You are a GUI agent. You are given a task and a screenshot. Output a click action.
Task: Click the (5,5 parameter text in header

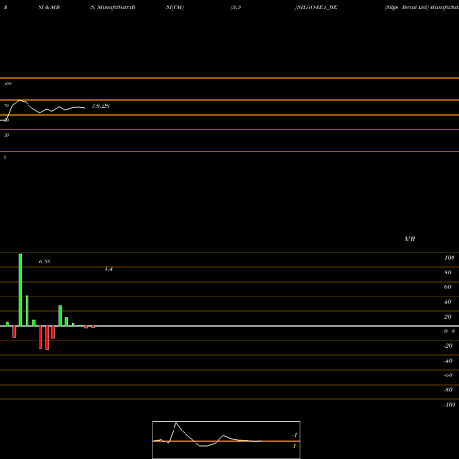pyautogui.click(x=236, y=7)
